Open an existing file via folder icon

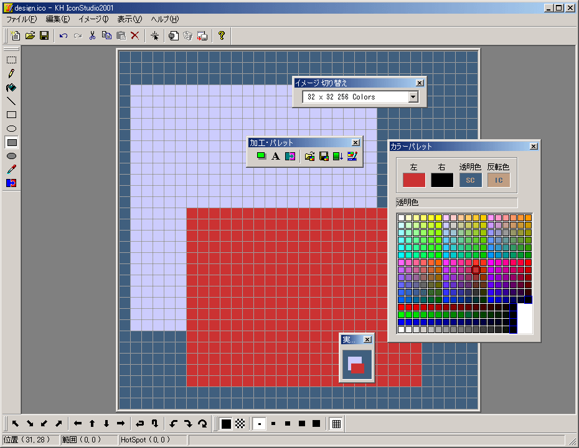(30, 36)
